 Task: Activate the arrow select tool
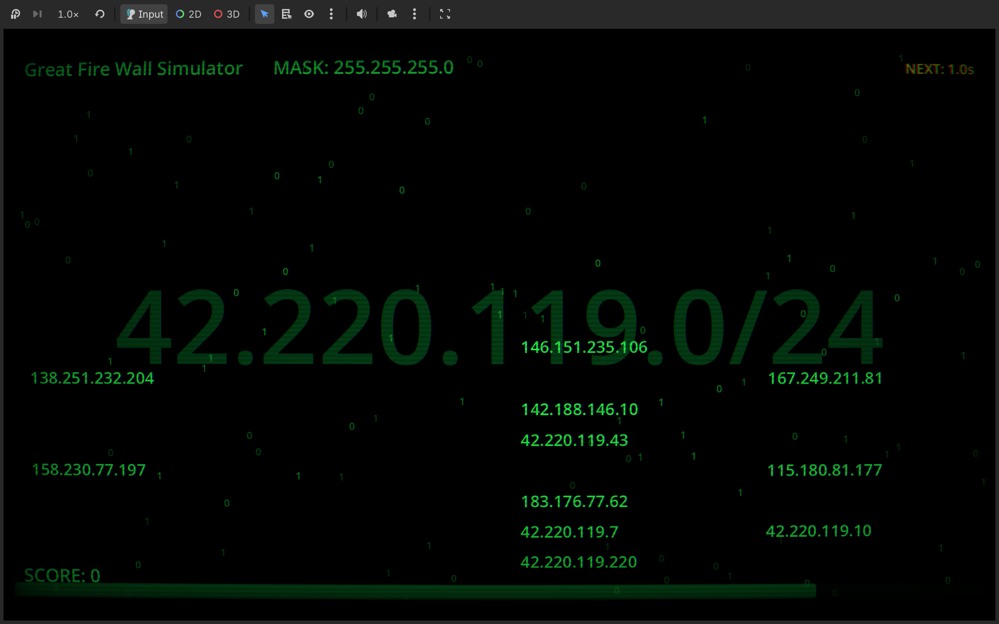(x=265, y=14)
